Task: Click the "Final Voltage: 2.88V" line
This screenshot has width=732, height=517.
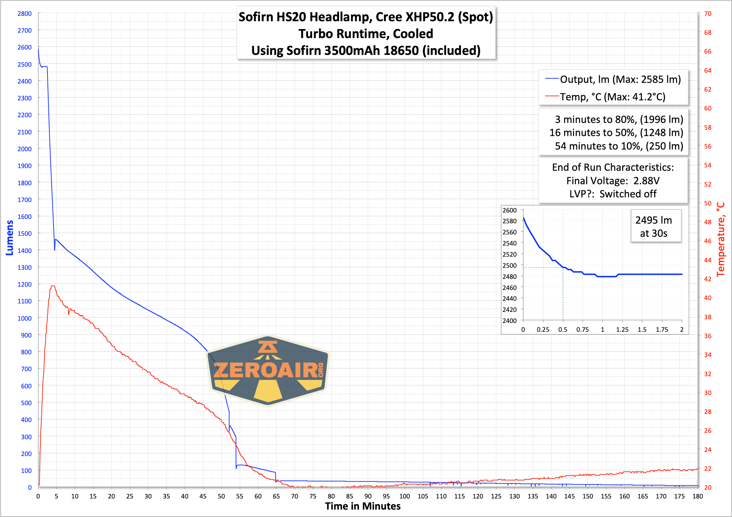Action: (613, 181)
